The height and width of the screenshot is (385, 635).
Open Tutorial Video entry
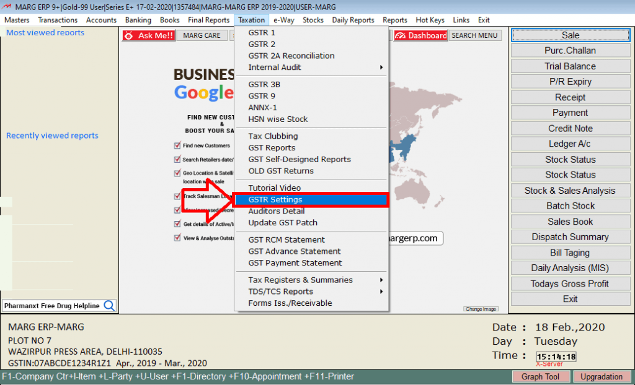point(311,188)
